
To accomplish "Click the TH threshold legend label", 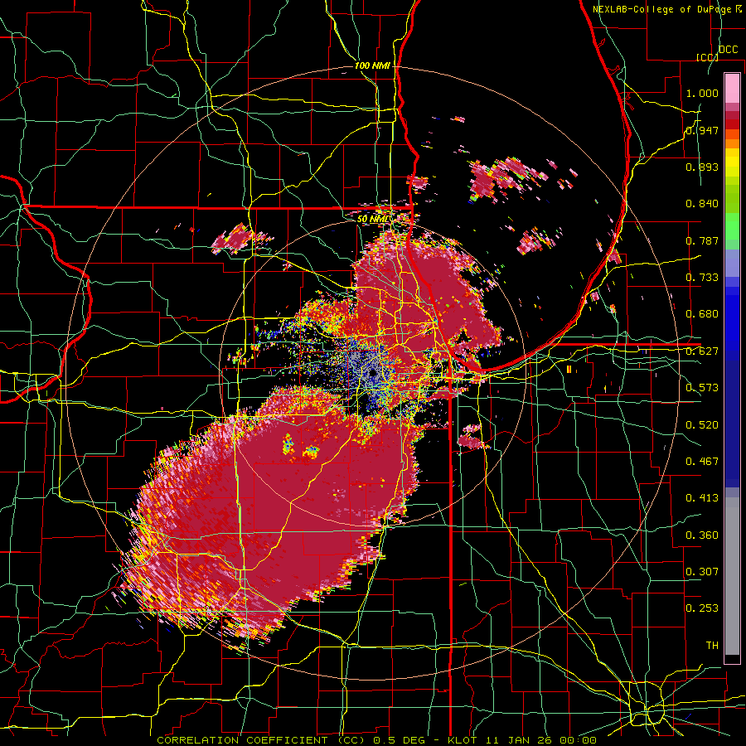I will point(712,646).
